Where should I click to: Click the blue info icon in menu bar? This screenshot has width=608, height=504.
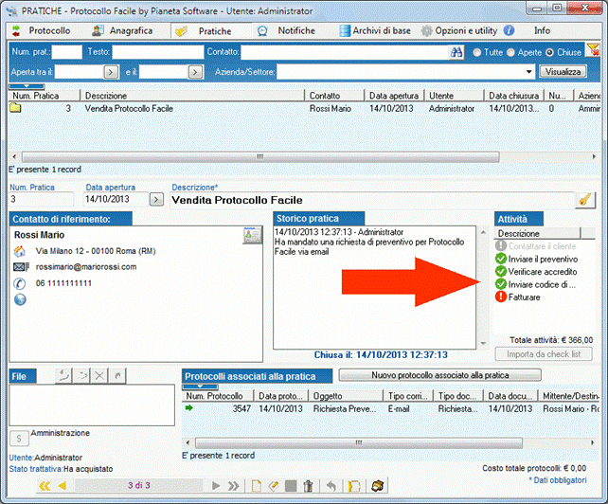pyautogui.click(x=510, y=30)
